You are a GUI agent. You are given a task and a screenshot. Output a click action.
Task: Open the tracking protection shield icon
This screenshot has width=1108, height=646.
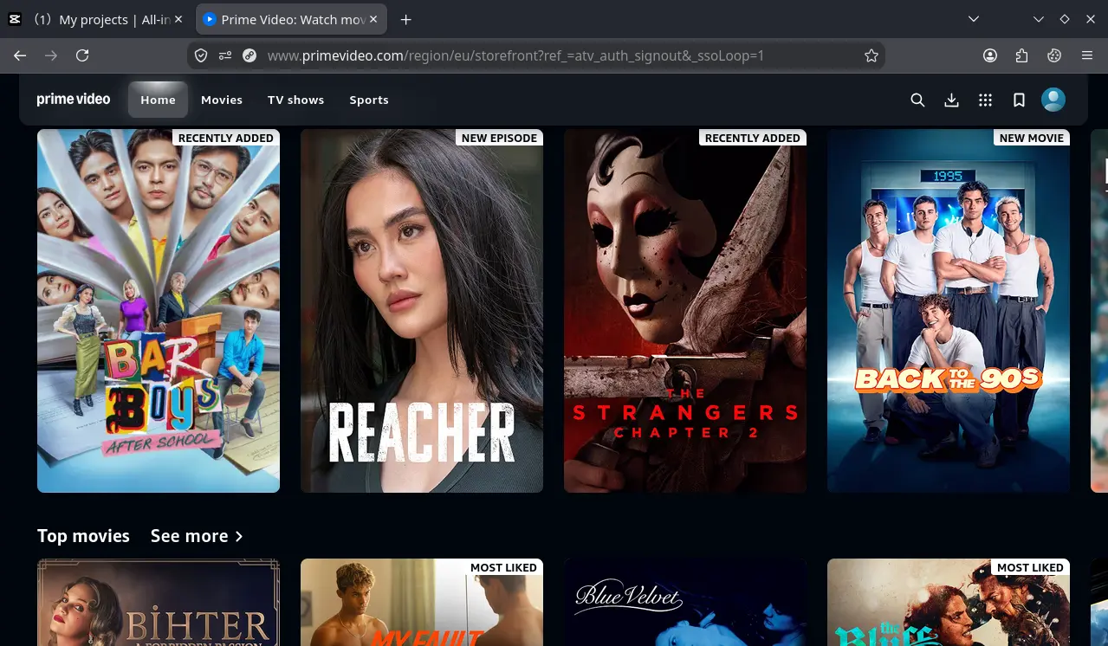(201, 55)
